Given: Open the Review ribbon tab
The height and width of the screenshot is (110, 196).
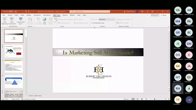Looking at the screenshot, I should (x=72, y=15).
